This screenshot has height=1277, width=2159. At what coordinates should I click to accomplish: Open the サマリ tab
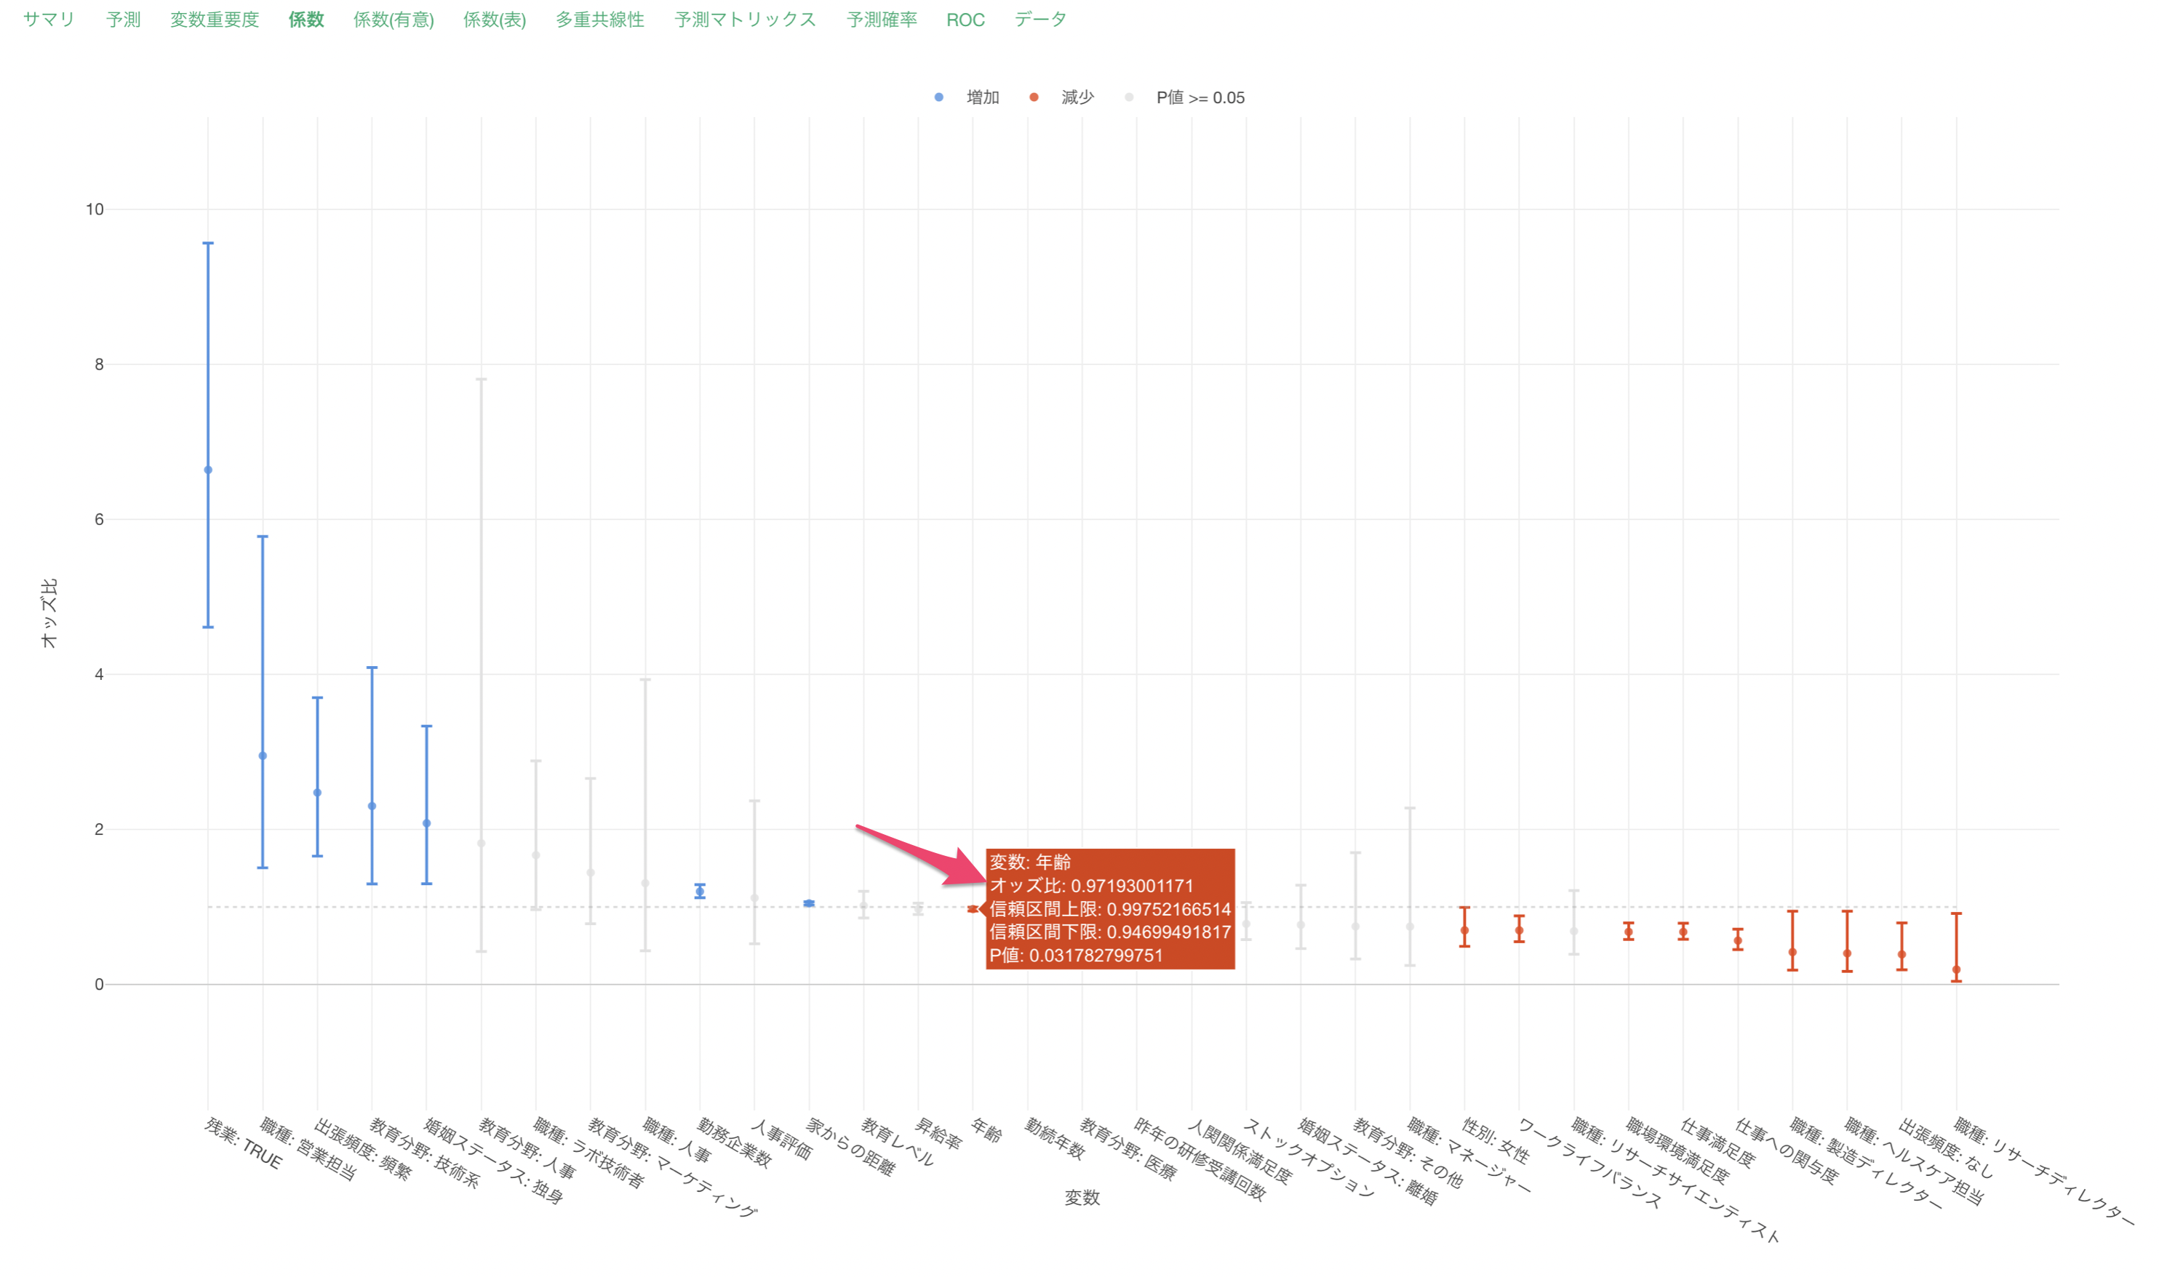(49, 20)
